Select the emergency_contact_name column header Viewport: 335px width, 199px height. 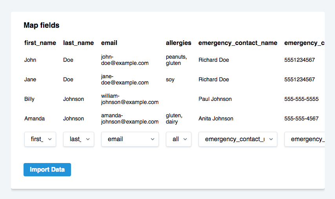click(238, 43)
